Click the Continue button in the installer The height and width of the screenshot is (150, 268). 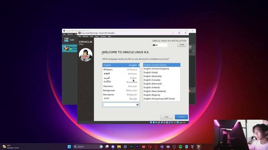click(x=181, y=117)
